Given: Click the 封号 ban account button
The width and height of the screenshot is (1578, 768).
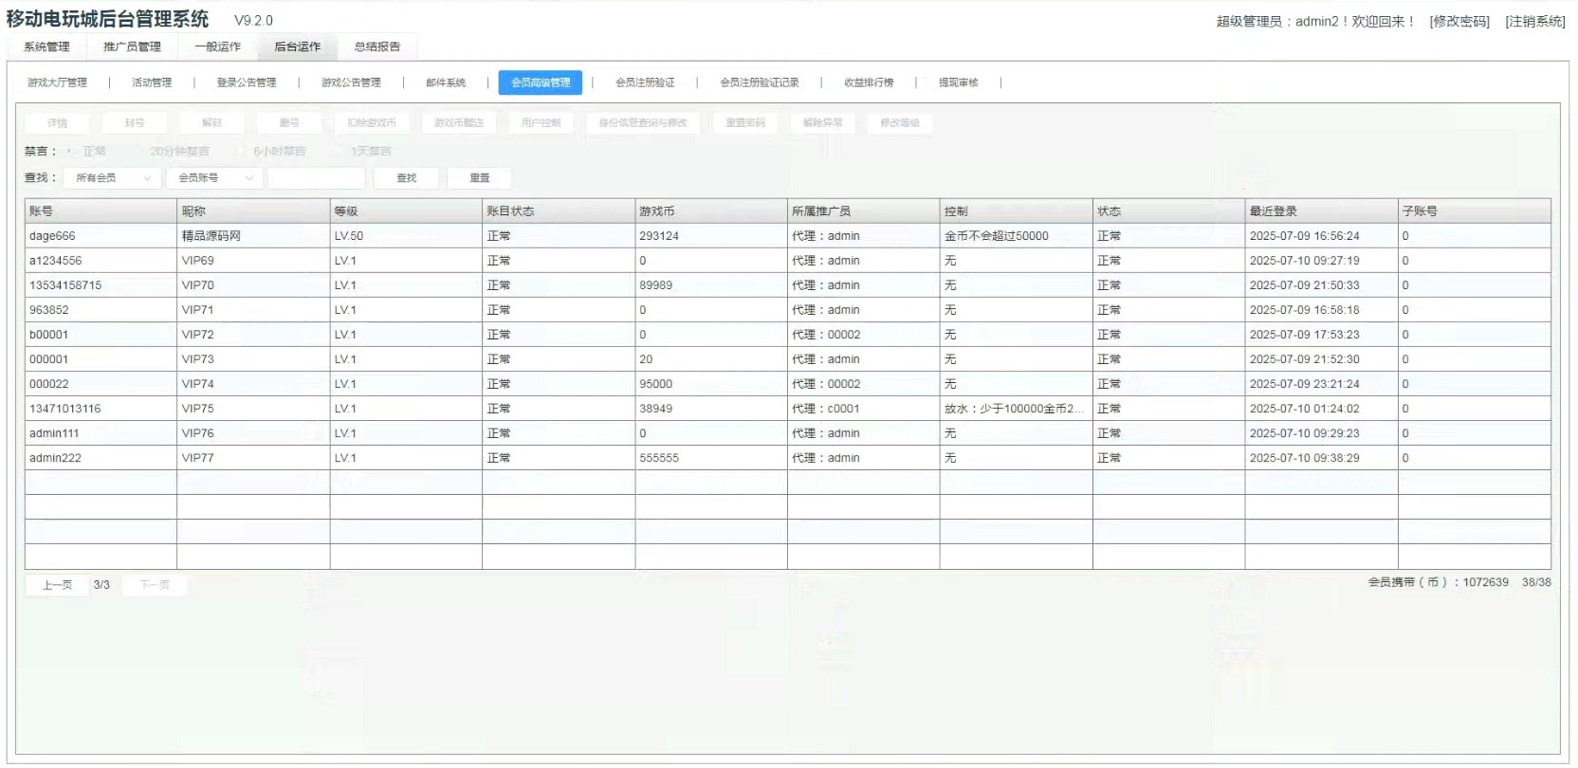Looking at the screenshot, I should (135, 123).
